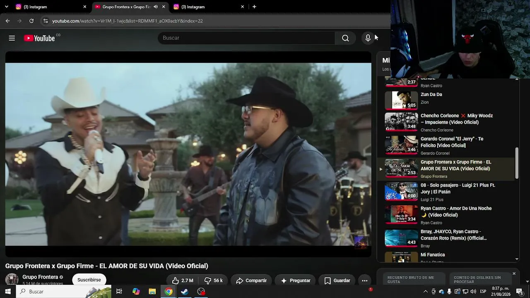530x298 pixels.
Task: Open more actions ellipsis under the video
Action: coord(364,281)
